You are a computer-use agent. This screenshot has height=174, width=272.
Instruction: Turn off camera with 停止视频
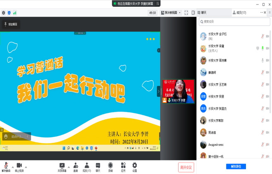pyautogui.click(x=19, y=167)
